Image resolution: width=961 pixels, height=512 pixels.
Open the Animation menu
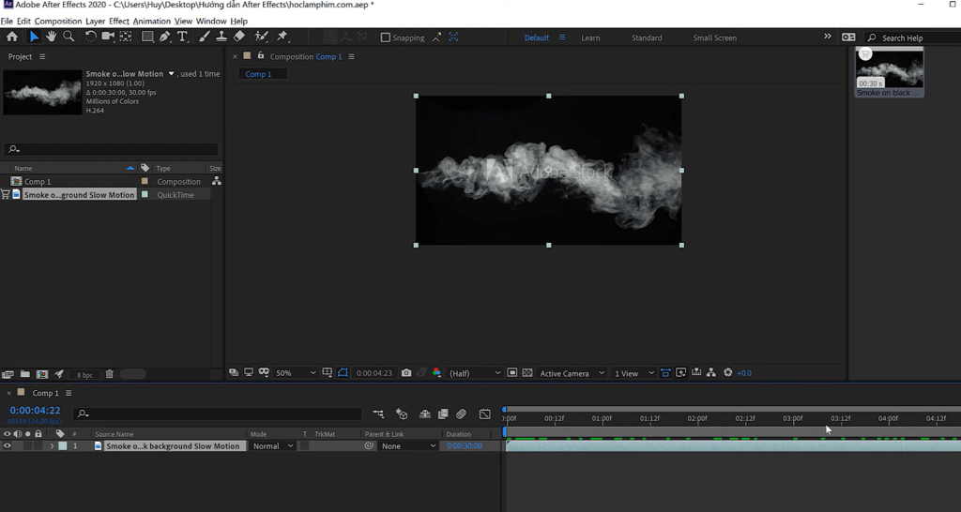[x=151, y=21]
